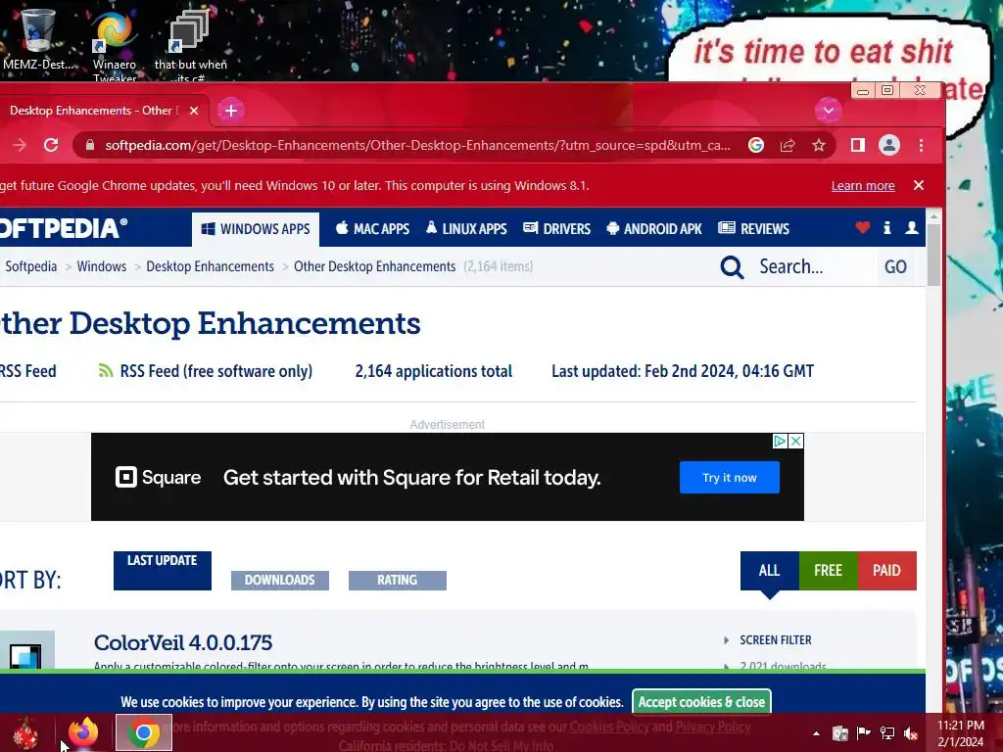This screenshot has width=1003, height=752.
Task: Select the Reviews tab
Action: pyautogui.click(x=753, y=229)
